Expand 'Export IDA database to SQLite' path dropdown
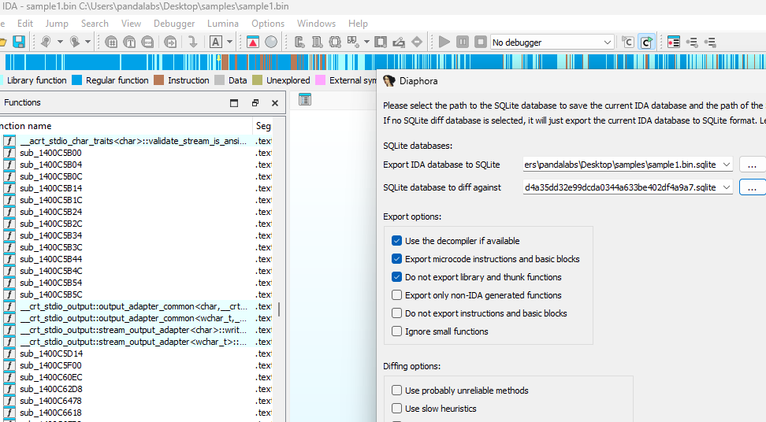 pos(726,165)
